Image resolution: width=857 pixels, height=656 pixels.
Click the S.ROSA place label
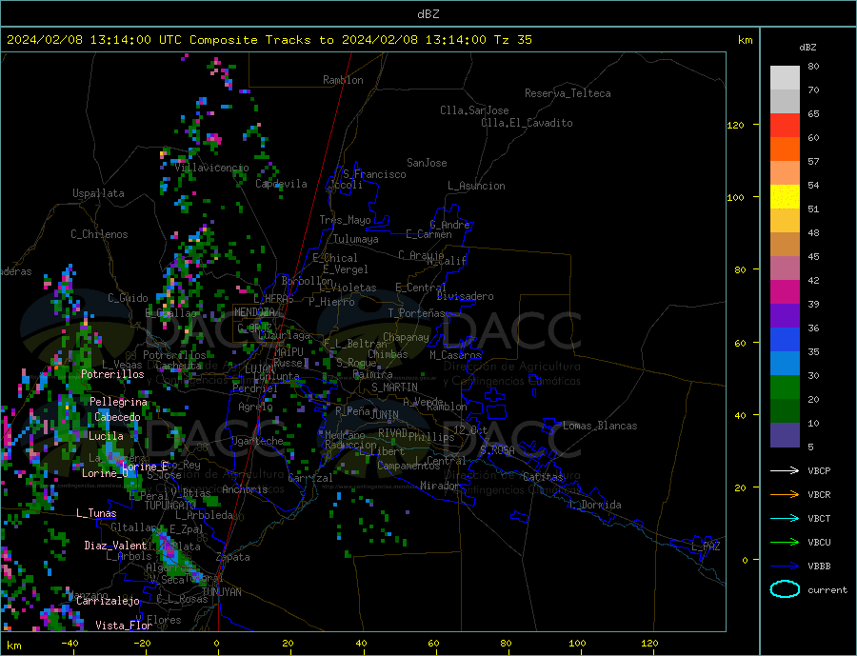(x=497, y=450)
